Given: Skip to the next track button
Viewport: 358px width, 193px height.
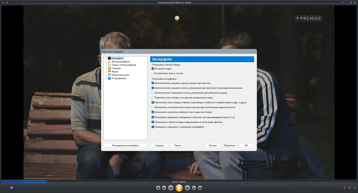Looking at the screenshot, I should tap(187, 188).
